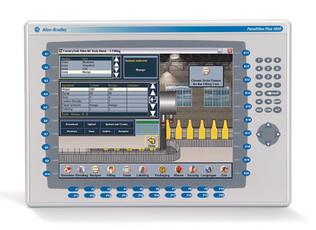The width and height of the screenshot is (316, 230).
Task: Open the Alarms screen icon
Action: point(179,169)
